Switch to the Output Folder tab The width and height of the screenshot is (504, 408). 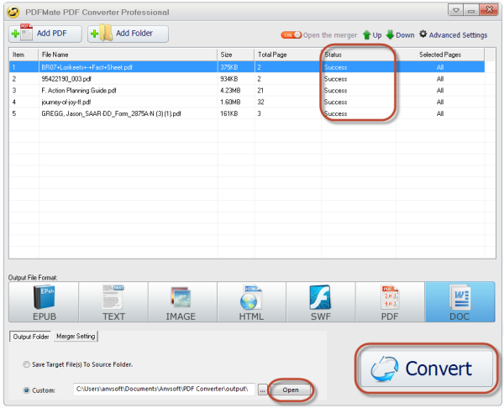pos(30,337)
